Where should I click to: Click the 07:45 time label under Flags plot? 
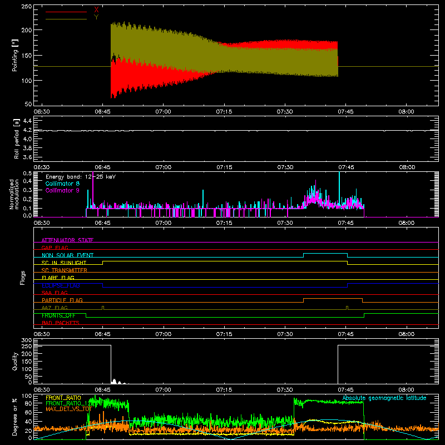tap(345, 334)
